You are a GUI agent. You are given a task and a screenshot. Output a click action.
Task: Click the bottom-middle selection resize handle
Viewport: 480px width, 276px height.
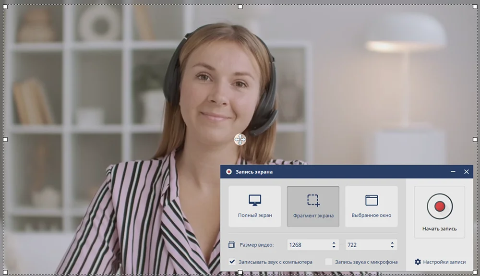(240, 272)
